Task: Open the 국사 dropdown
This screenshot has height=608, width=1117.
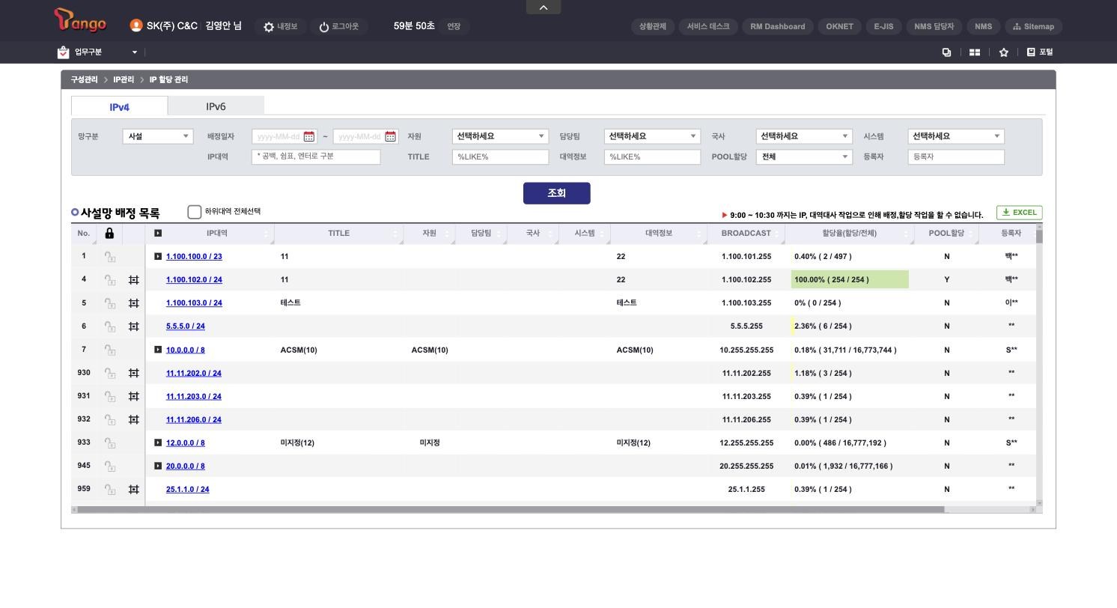Action: (x=804, y=136)
